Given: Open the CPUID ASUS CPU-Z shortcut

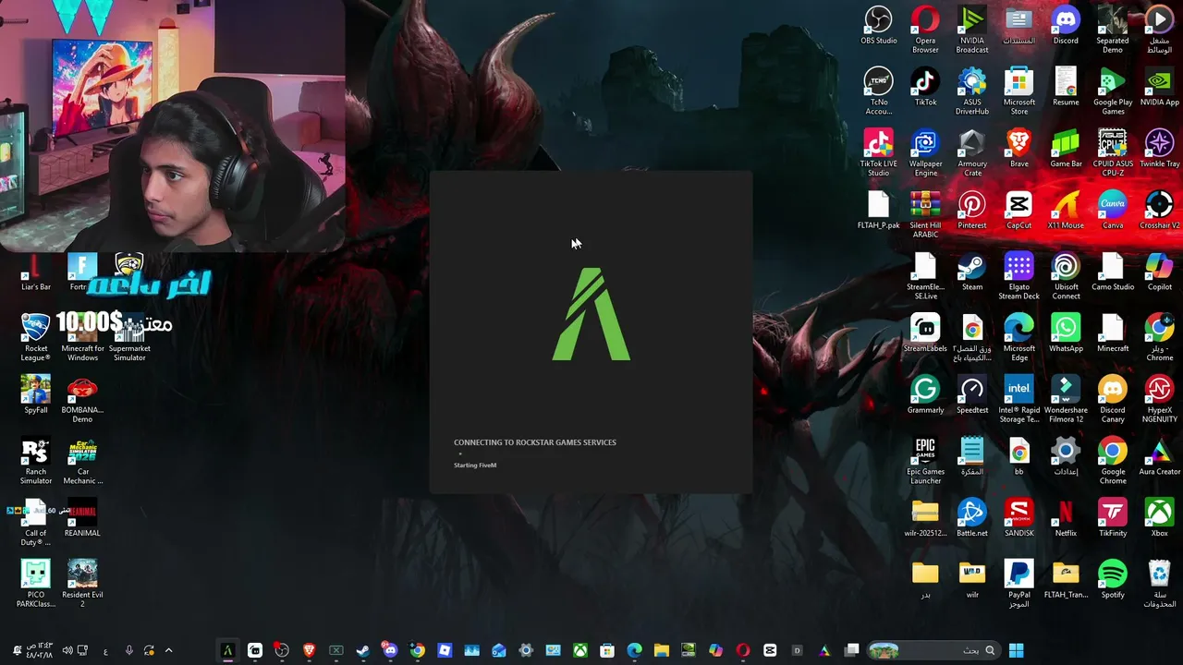Looking at the screenshot, I should 1113,153.
